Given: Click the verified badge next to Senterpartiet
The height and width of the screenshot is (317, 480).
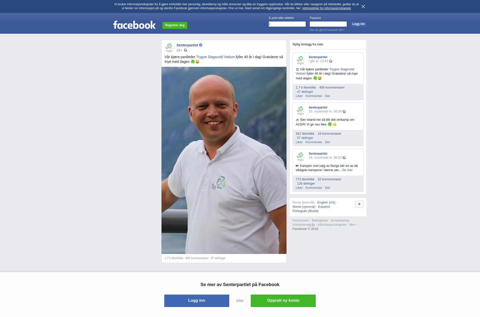Looking at the screenshot, I should [x=201, y=45].
